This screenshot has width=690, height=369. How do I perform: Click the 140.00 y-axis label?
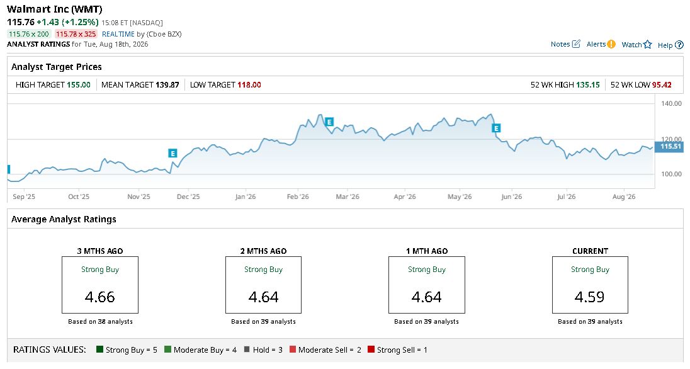[x=671, y=103]
